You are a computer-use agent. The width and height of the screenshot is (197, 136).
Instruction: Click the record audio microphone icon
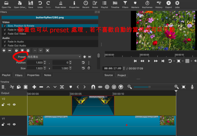[192, 87]
